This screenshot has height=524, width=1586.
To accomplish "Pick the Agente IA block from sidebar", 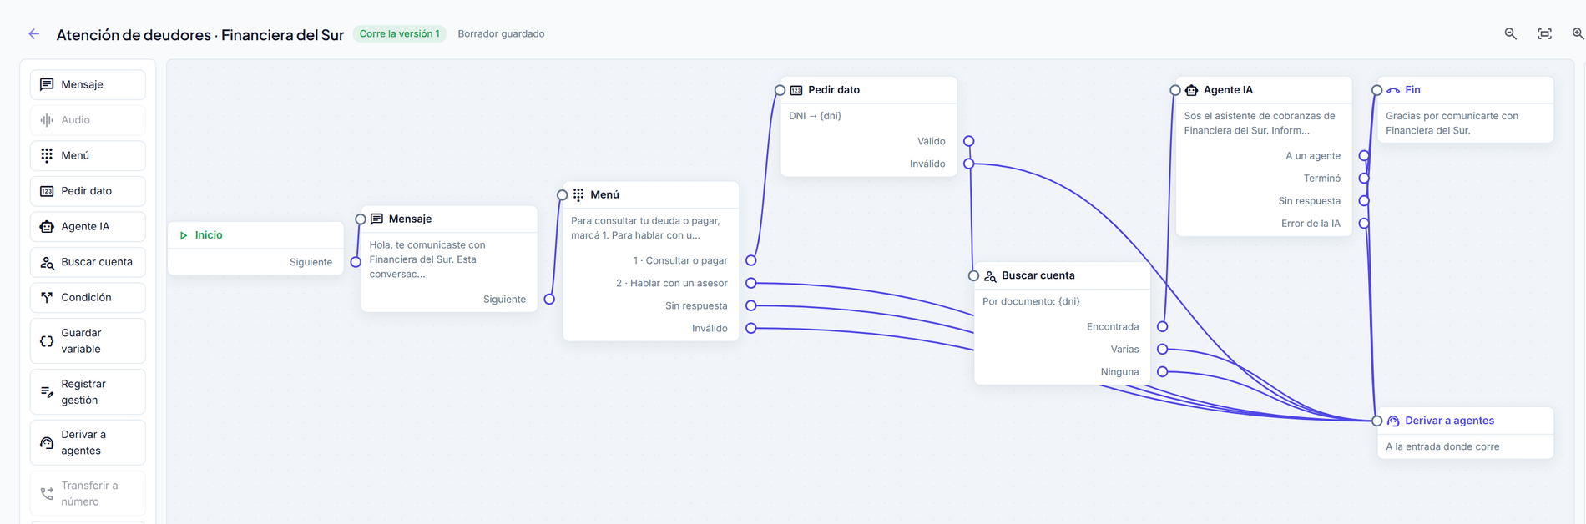I will pyautogui.click(x=88, y=226).
